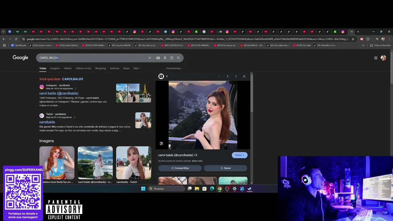Click the Compartilhar share button
This screenshot has height=221, width=393.
[x=180, y=168]
